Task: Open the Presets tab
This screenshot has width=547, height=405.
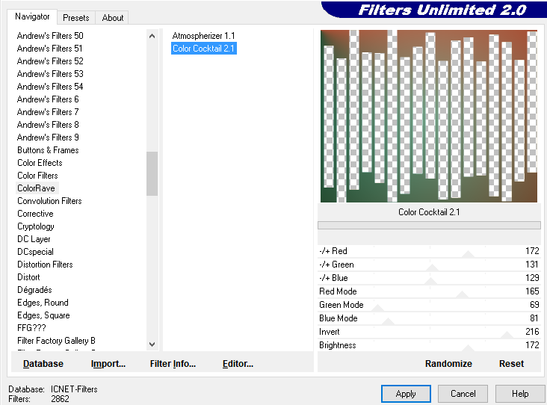Action: click(x=75, y=18)
